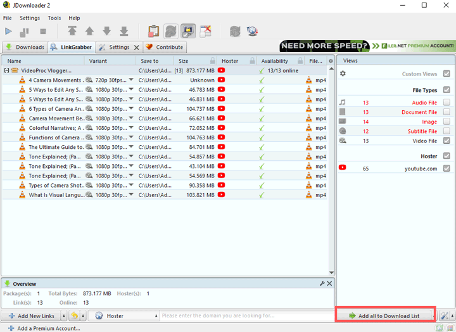Click VLC icon of 4 Camera Movements
Image resolution: width=456 pixels, height=332 pixels.
point(22,80)
